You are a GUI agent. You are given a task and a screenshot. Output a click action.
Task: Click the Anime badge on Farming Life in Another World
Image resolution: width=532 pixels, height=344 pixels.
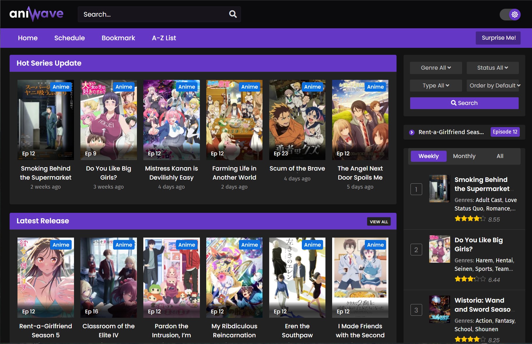coord(249,87)
